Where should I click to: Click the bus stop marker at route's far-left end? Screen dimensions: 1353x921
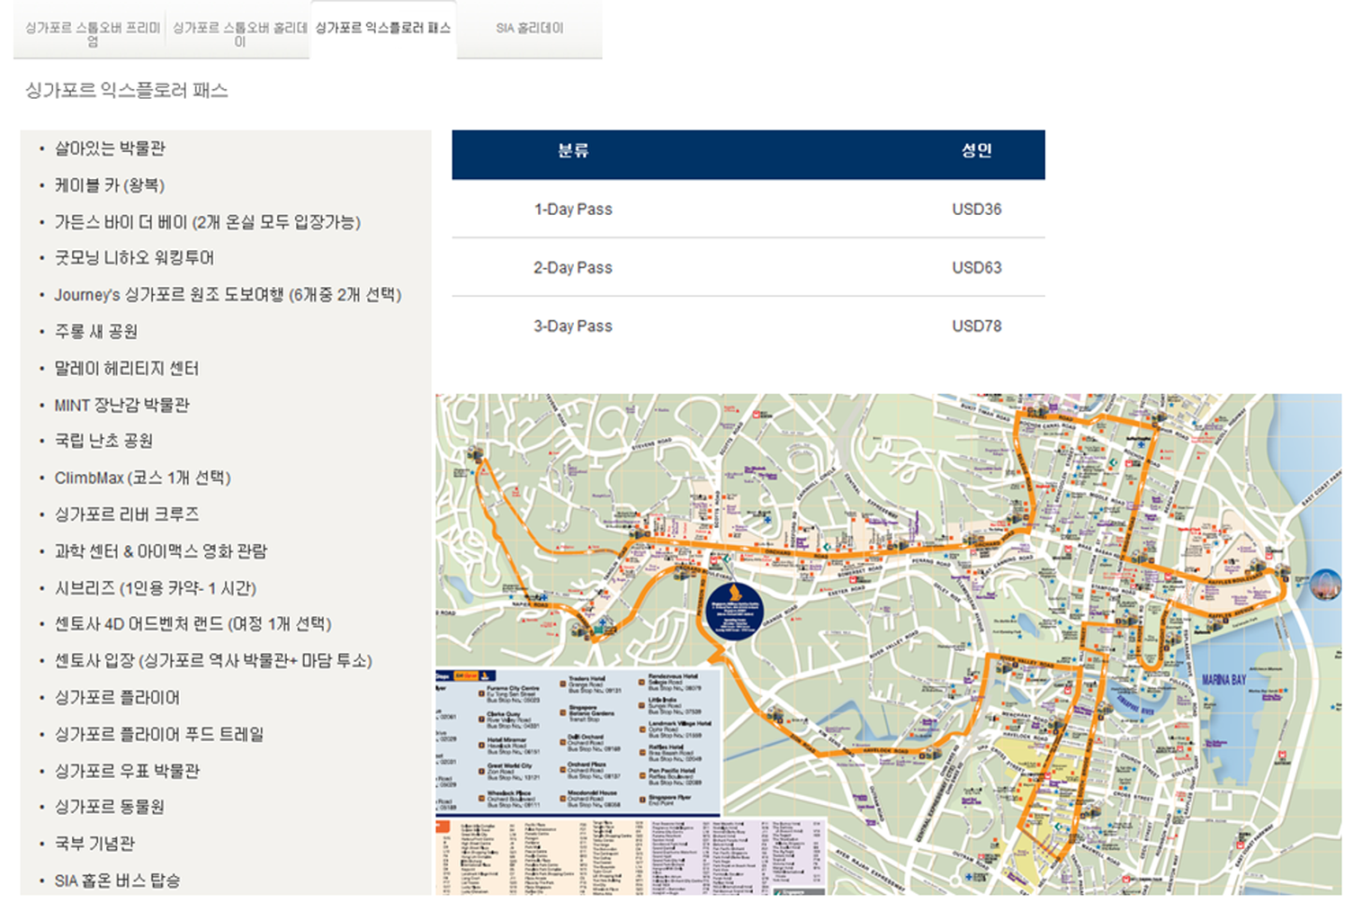[474, 454]
